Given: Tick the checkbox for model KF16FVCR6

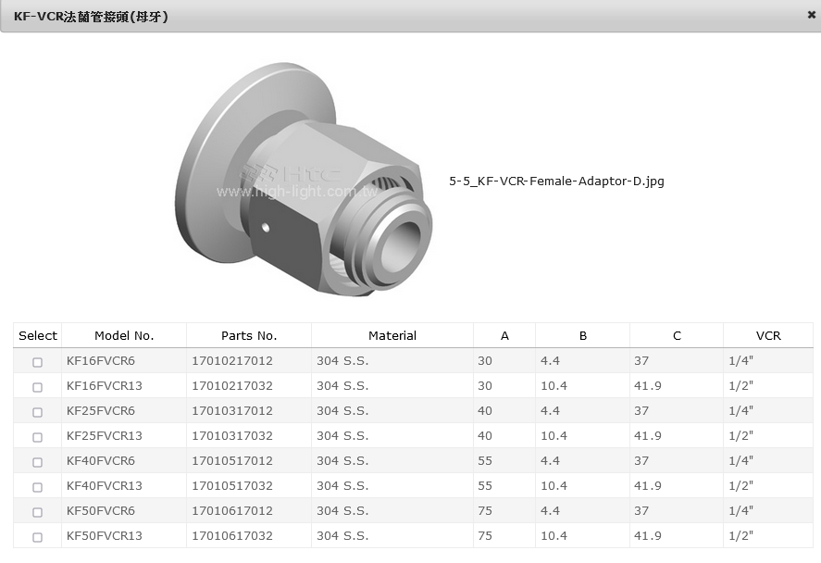Looking at the screenshot, I should tap(38, 362).
